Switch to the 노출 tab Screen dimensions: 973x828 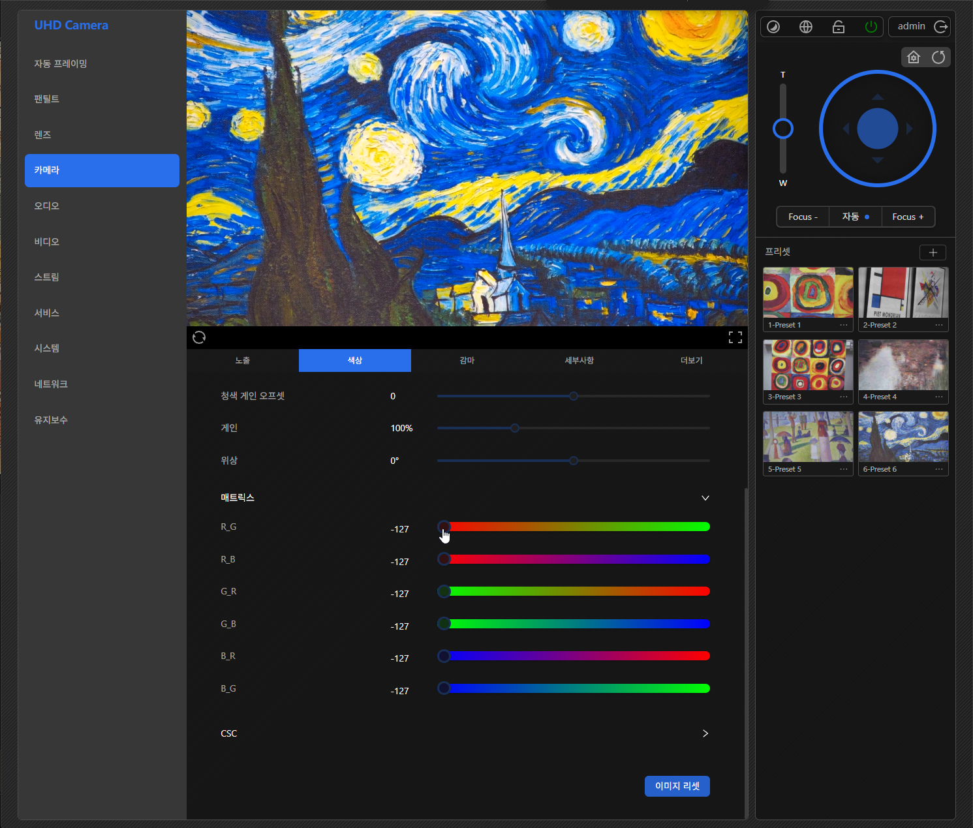[x=243, y=360]
